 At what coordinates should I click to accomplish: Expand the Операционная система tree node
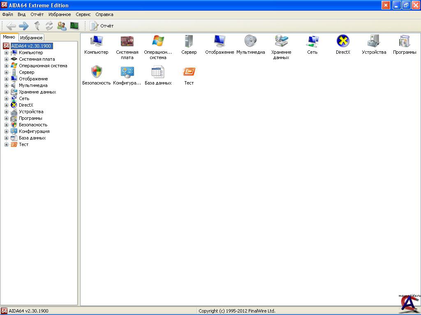[7, 66]
